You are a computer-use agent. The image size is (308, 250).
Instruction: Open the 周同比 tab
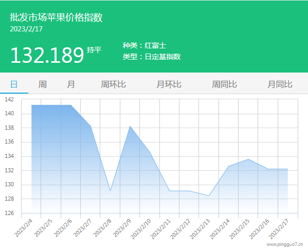click(224, 84)
